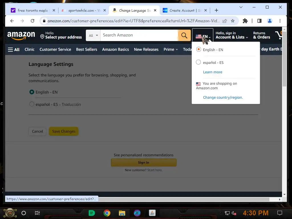292x219 pixels.
Task: Open the tab search chevron
Action: [x=241, y=7]
